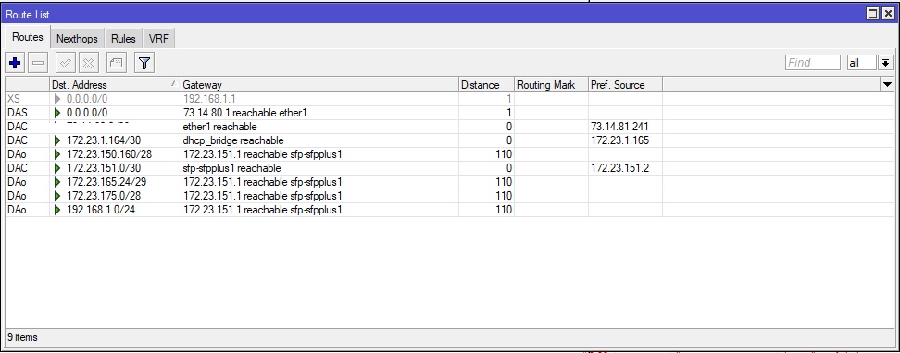This screenshot has height=353, width=900.
Task: Open the Nexthops tab
Action: [x=77, y=39]
